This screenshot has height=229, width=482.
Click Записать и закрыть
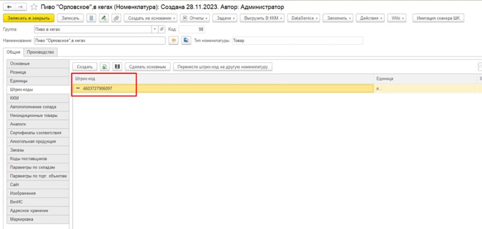[x=28, y=18]
